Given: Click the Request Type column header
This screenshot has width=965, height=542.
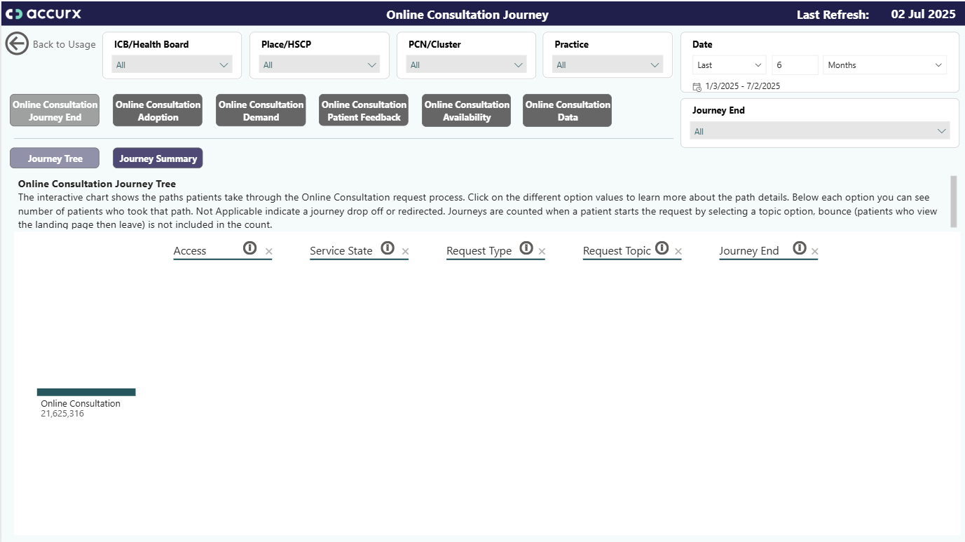Looking at the screenshot, I should click(x=479, y=251).
